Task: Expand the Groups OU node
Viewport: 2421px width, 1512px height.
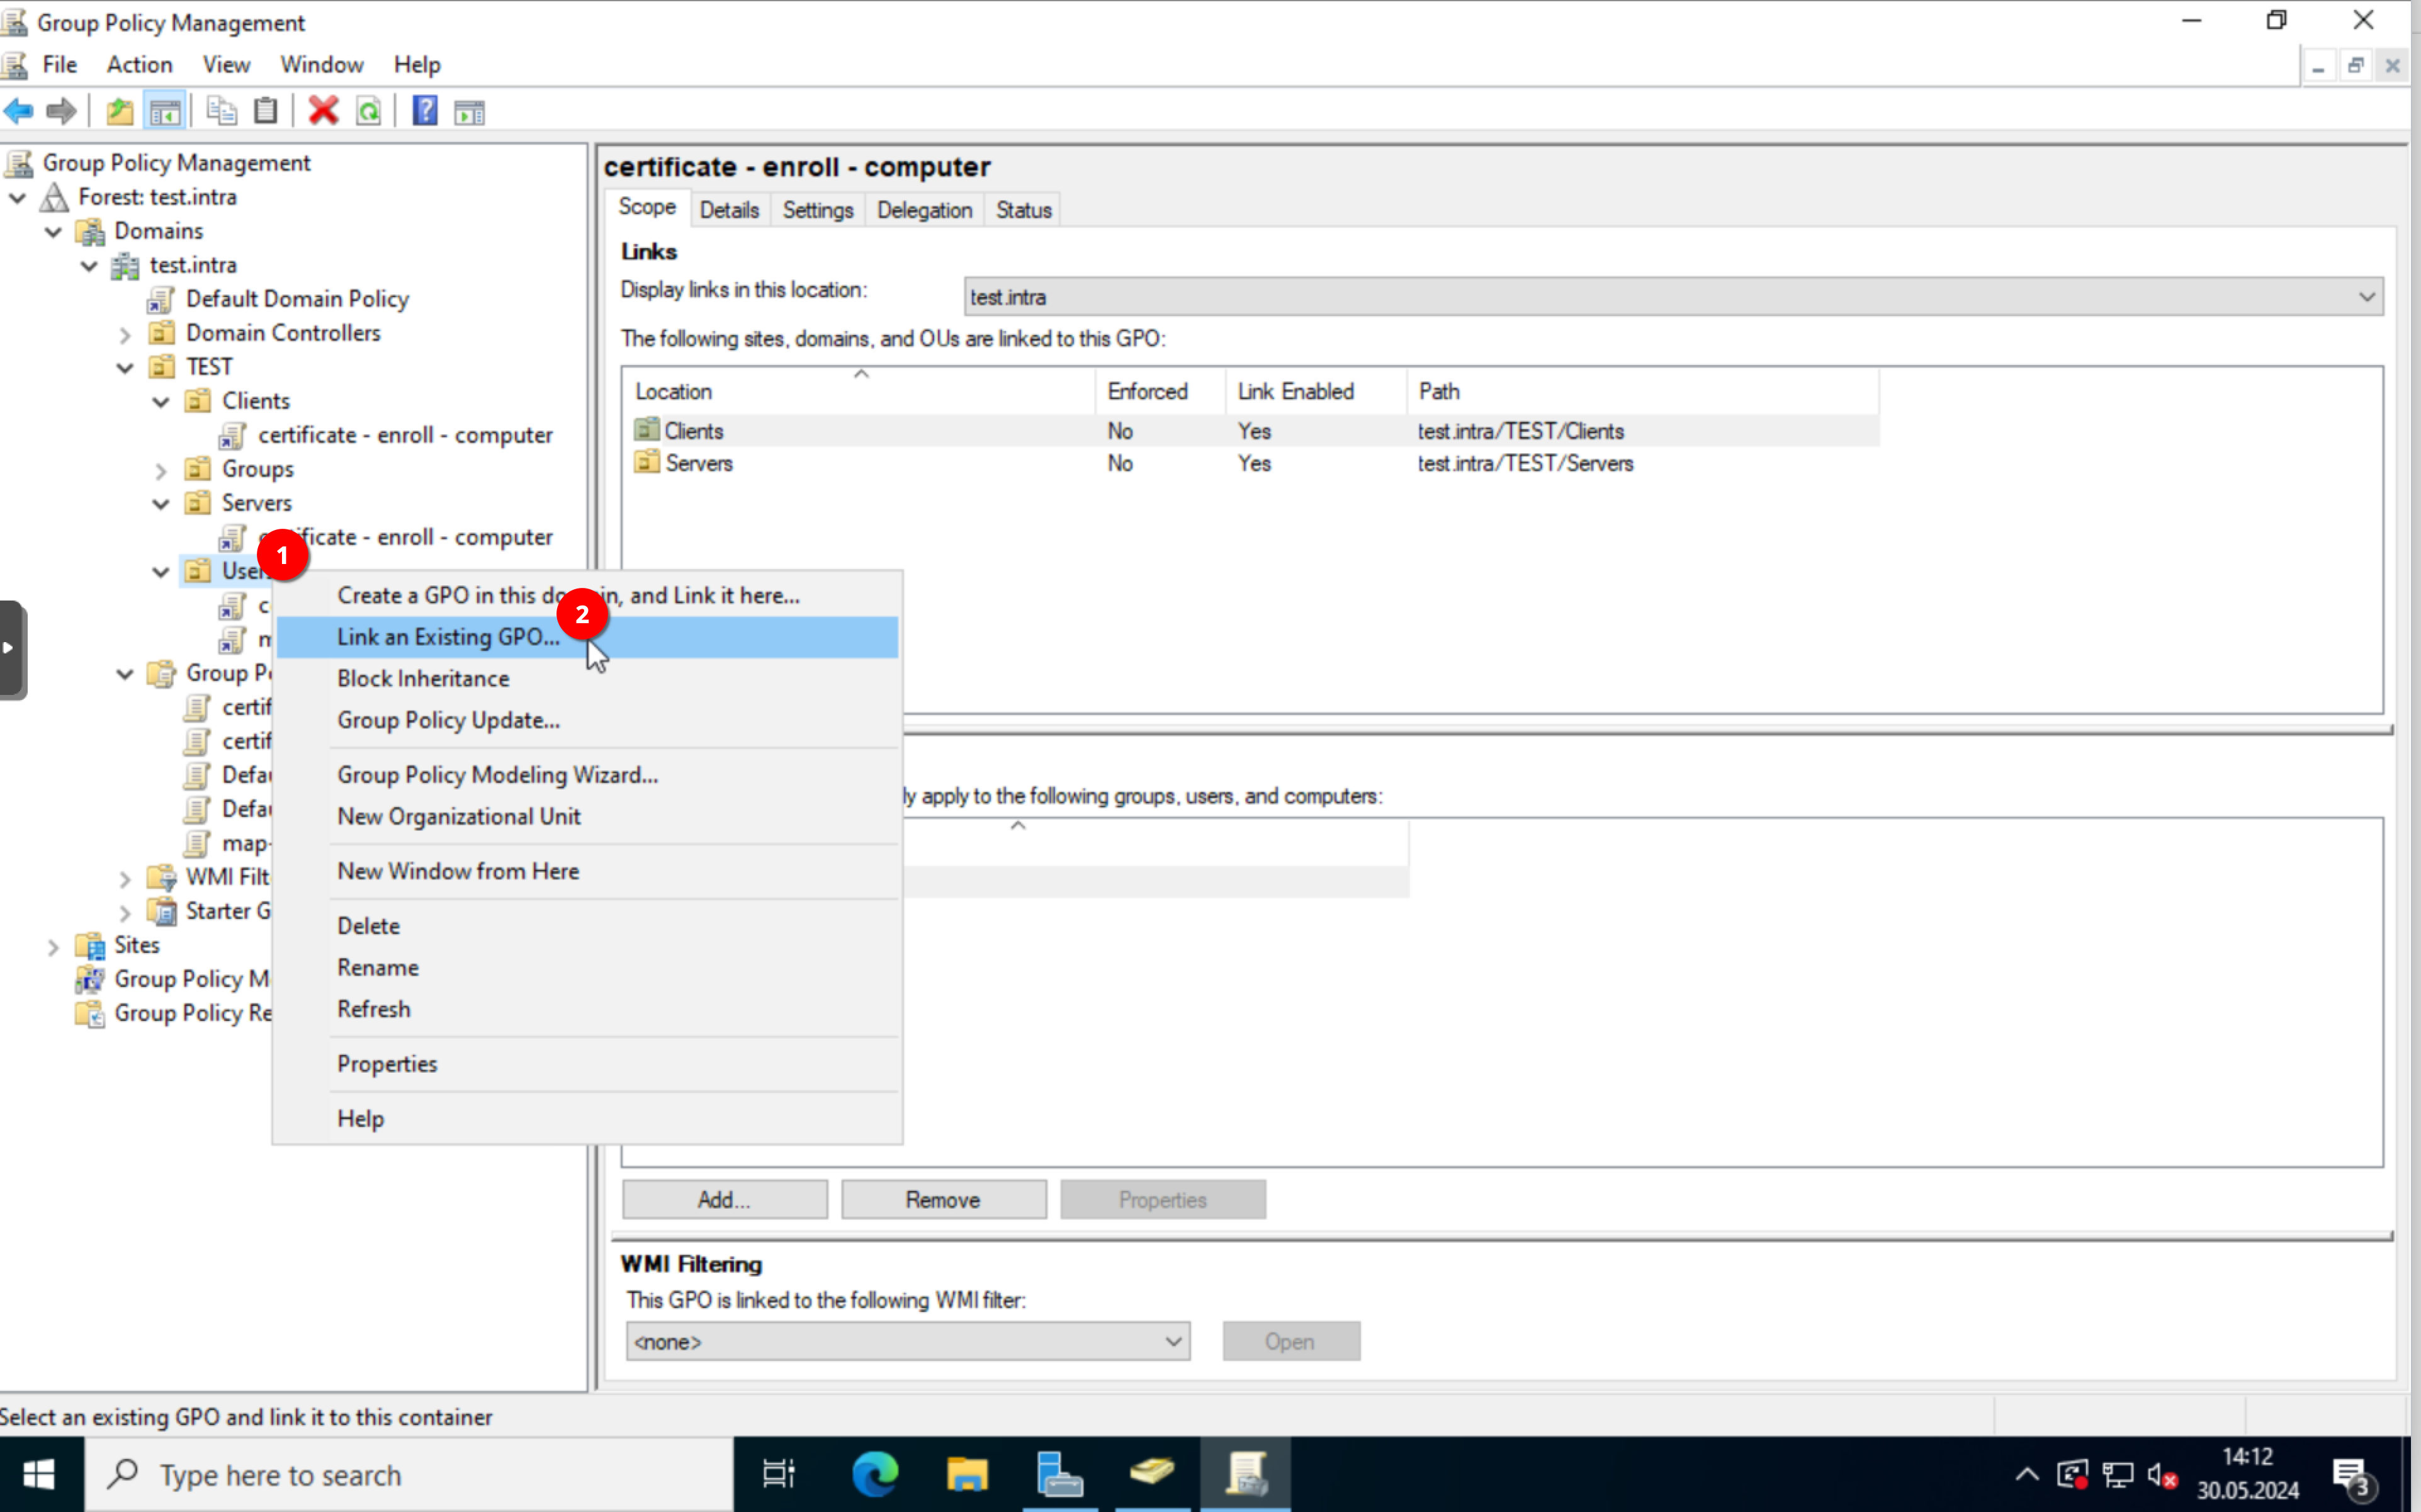Action: point(161,470)
